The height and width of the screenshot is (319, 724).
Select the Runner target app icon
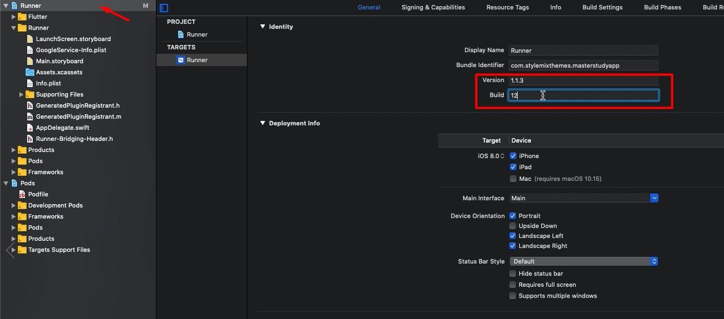tap(180, 60)
